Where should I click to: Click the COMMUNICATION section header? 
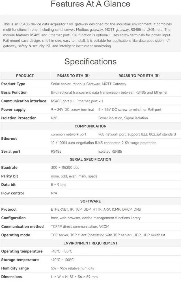pos(90,126)
